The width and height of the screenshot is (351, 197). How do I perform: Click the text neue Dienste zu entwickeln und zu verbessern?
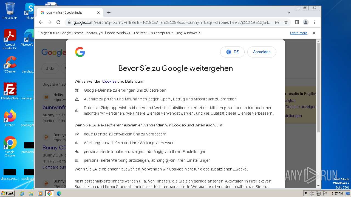tap(125, 134)
